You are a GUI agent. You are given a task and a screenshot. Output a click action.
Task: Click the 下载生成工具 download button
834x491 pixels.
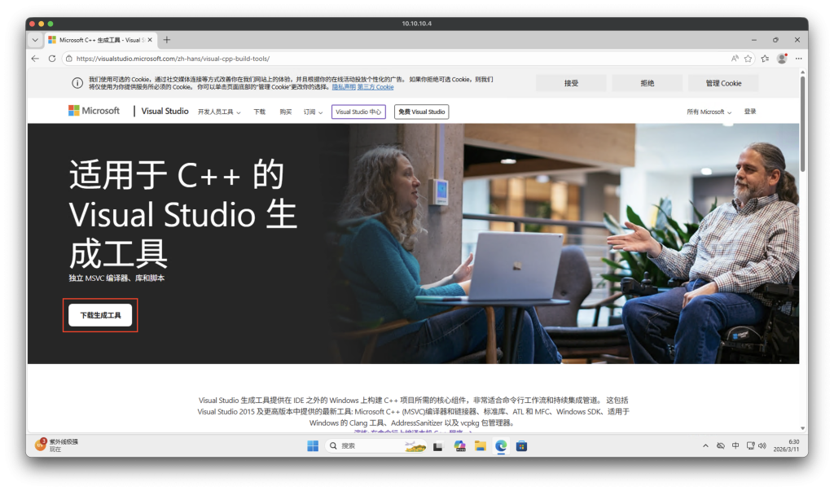pos(99,315)
